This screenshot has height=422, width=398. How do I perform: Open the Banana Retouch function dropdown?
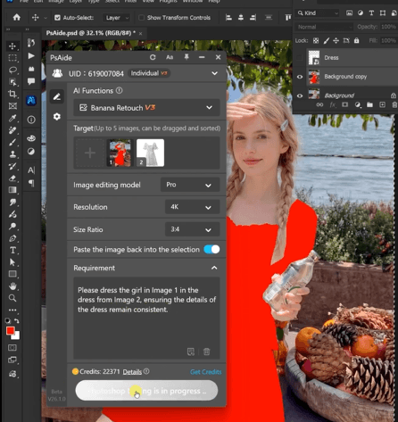coord(146,108)
